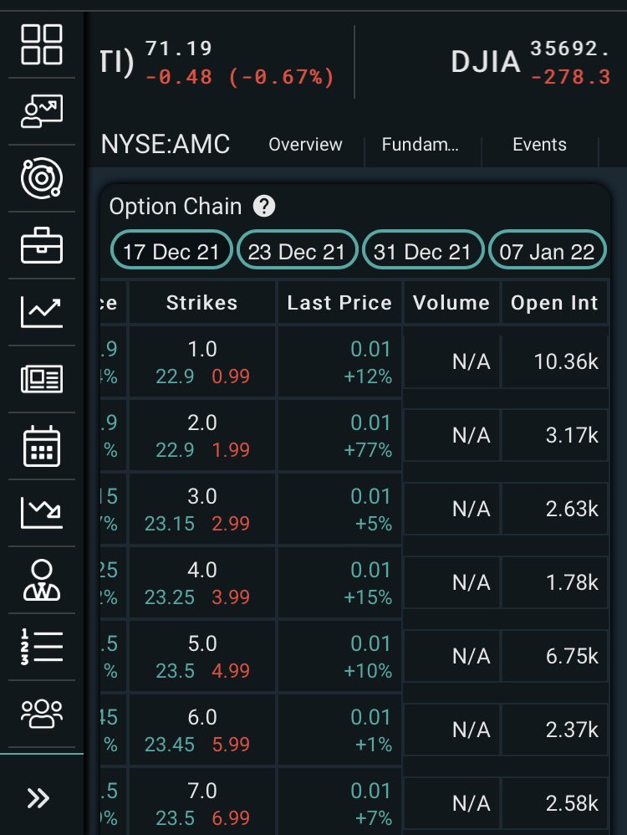Click open interest value 2.63k
The height and width of the screenshot is (835, 627).
pyautogui.click(x=572, y=509)
